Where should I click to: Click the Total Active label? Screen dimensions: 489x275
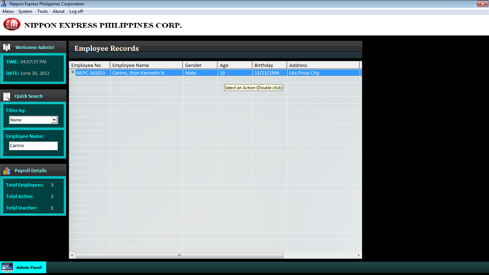pos(20,196)
